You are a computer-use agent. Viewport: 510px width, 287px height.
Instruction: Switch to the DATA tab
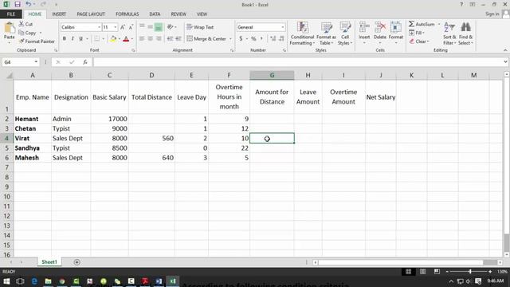coord(155,14)
